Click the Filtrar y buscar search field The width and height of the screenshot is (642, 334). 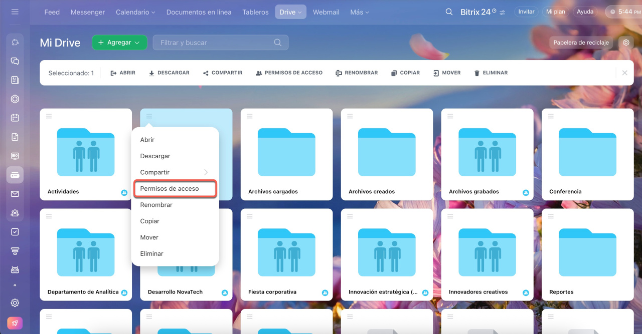point(216,43)
